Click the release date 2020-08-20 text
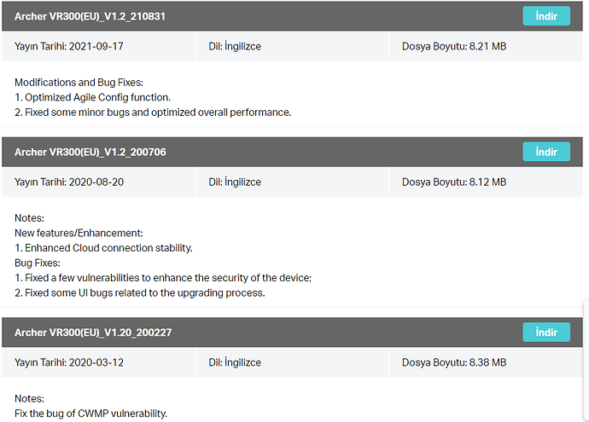 (x=96, y=182)
